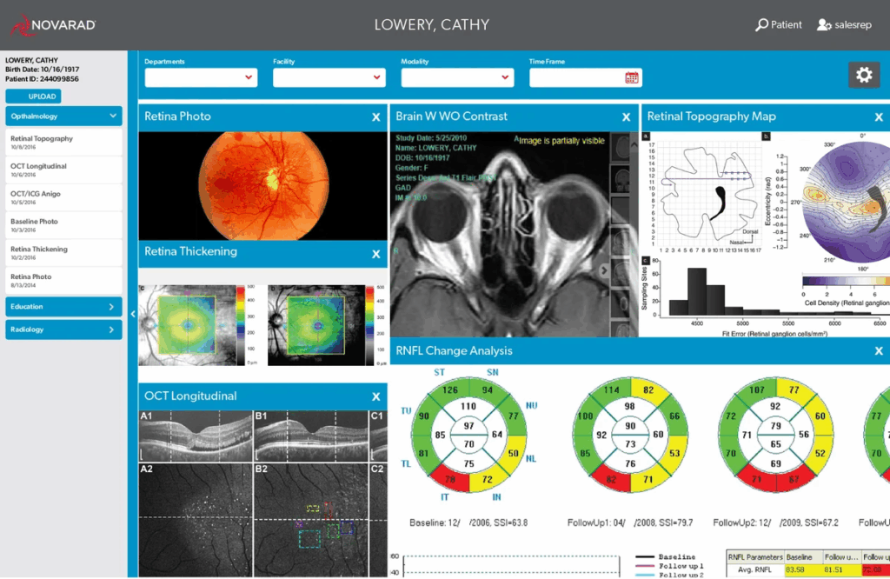Open the Facility dropdown
The image size is (890, 579).
[x=329, y=77]
